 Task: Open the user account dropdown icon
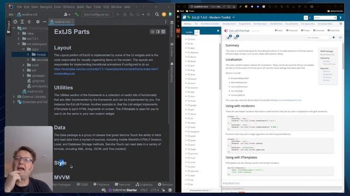tap(67, 15)
